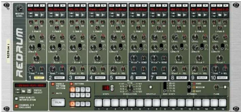Open sample browser folder on channel 1
This screenshot has height=112, width=241.
(x=36, y=15)
